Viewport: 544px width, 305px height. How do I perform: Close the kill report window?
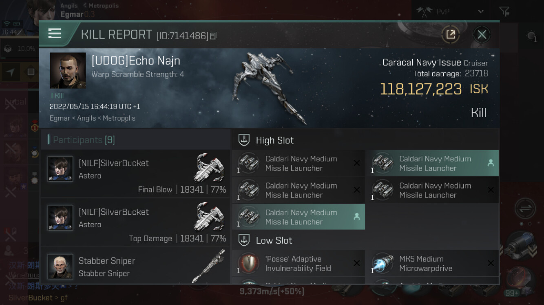482,35
